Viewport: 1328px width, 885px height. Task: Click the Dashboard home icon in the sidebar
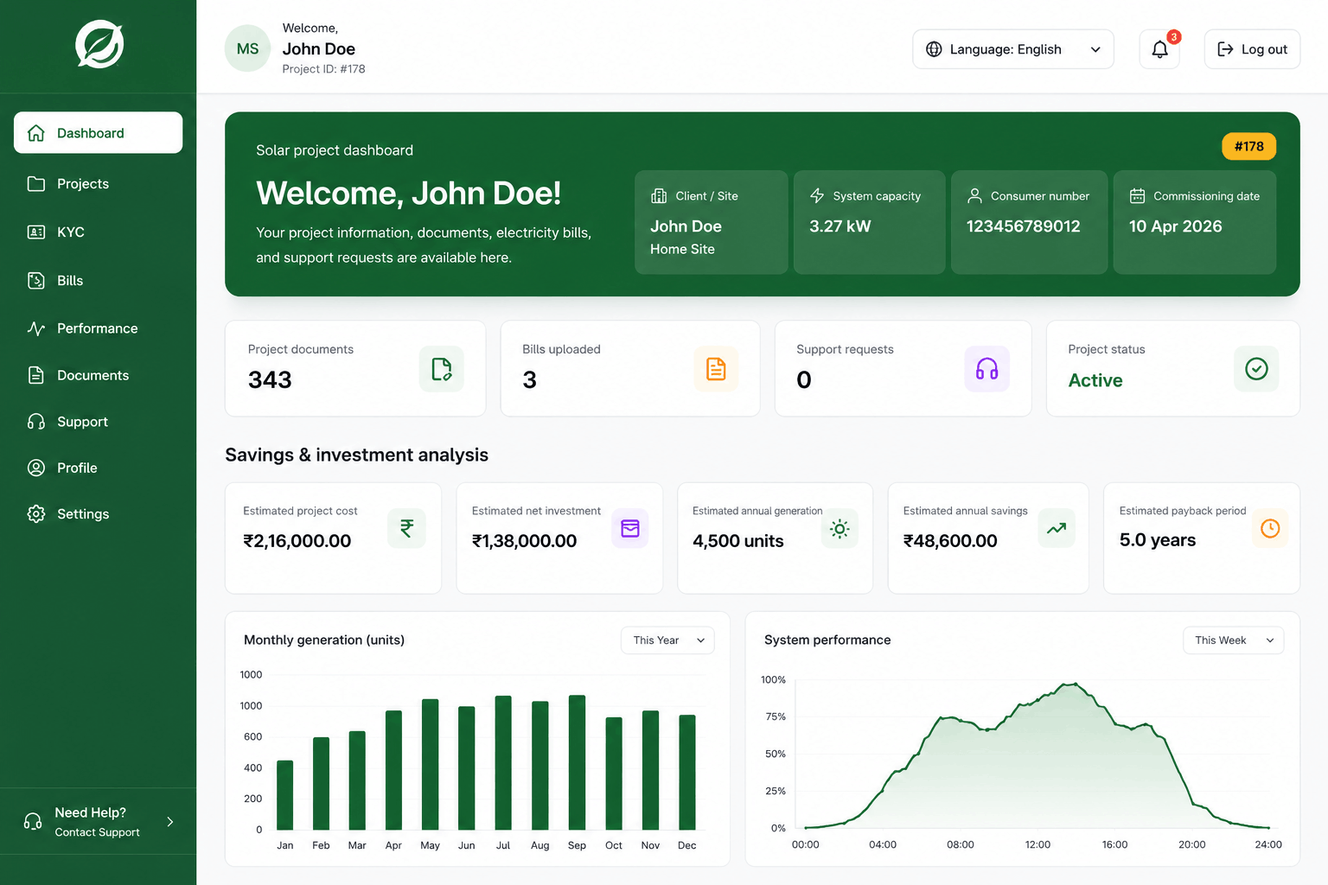36,132
